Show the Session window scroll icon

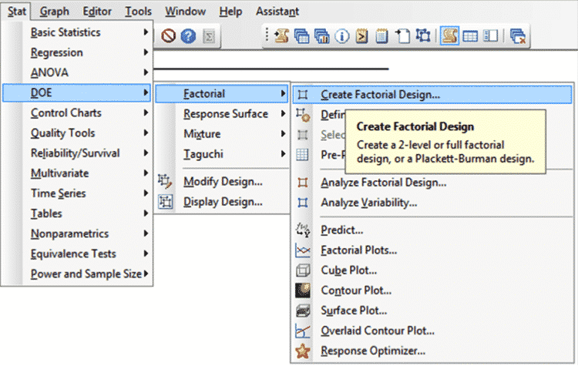(282, 35)
